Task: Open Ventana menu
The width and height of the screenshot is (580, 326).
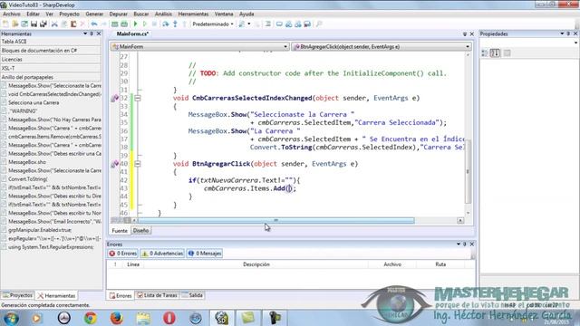Action: [x=224, y=14]
